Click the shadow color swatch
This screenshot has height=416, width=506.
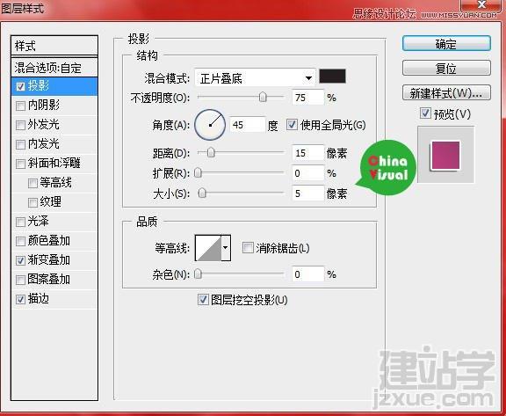pyautogui.click(x=332, y=77)
